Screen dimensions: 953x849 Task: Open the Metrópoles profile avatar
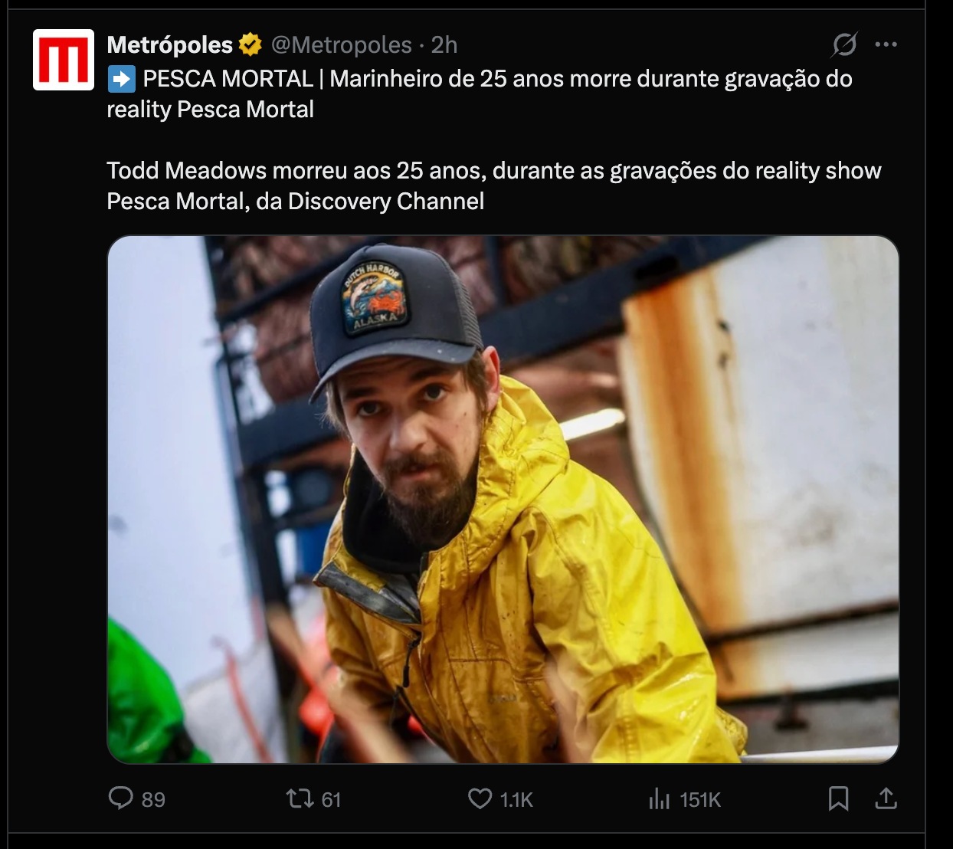tap(63, 60)
